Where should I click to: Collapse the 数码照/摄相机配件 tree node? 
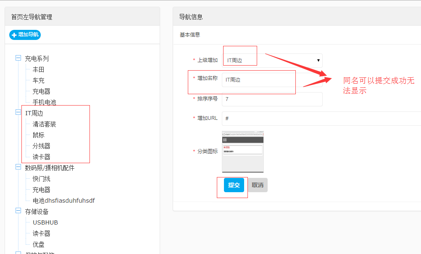[18, 167]
